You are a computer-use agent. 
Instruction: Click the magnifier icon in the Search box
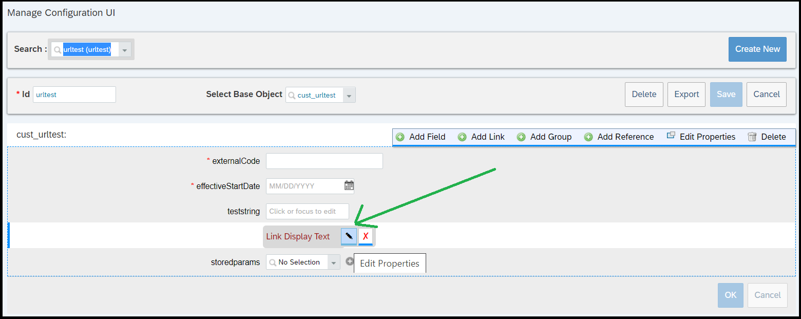tap(58, 50)
